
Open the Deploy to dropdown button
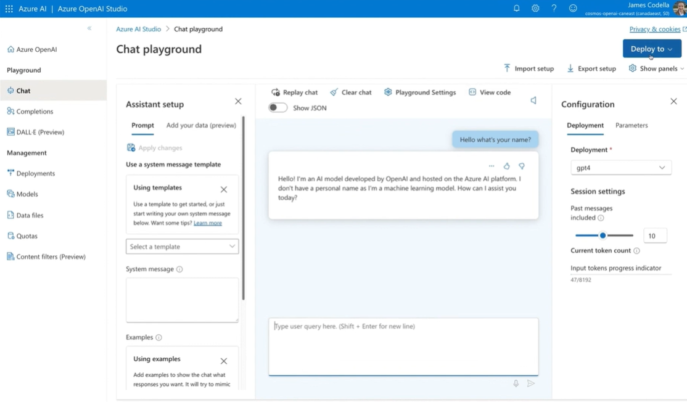pyautogui.click(x=651, y=49)
